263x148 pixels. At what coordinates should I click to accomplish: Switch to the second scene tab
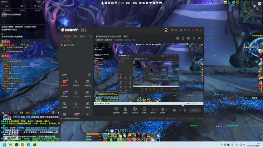(75, 37)
